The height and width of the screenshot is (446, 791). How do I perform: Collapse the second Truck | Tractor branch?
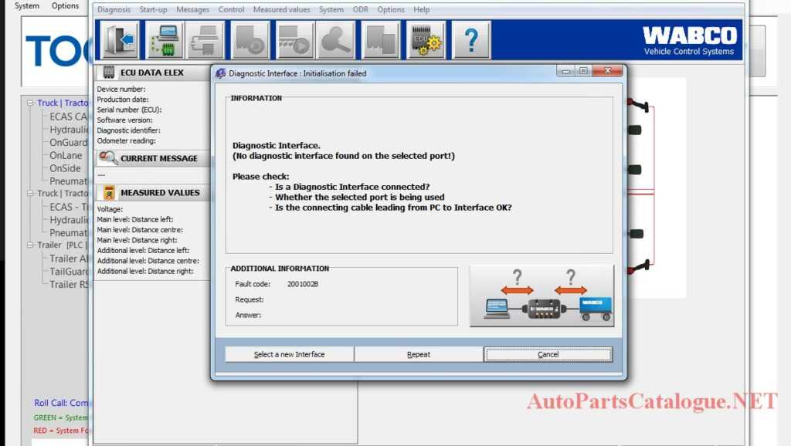click(x=29, y=193)
